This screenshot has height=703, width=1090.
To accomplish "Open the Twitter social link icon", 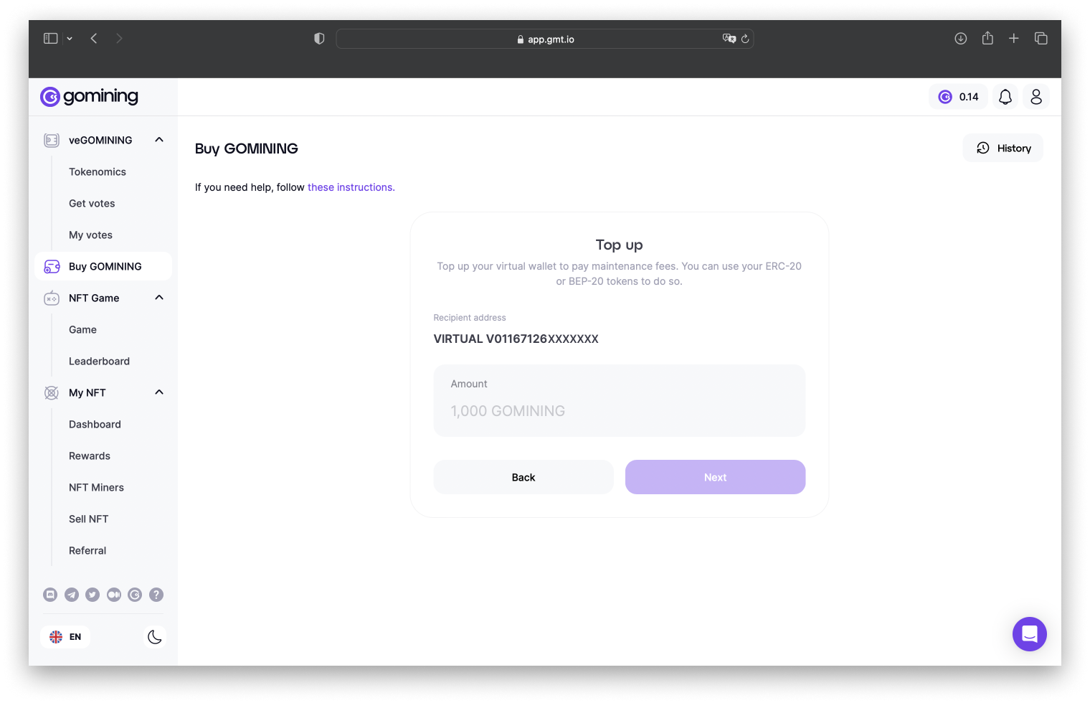I will (93, 595).
